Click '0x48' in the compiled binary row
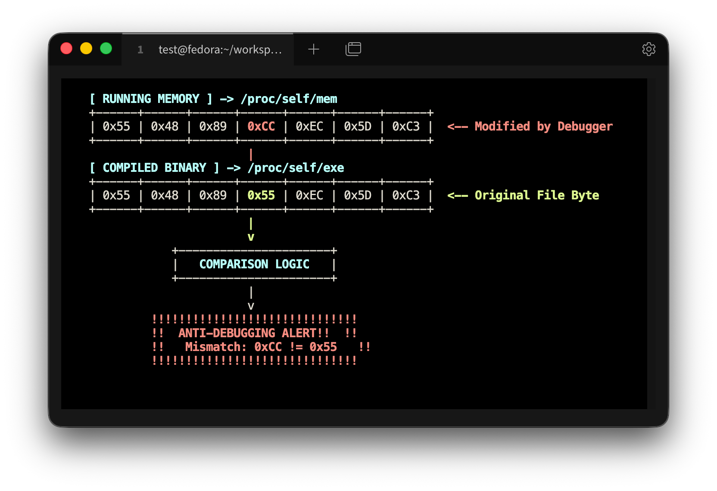 pos(165,196)
